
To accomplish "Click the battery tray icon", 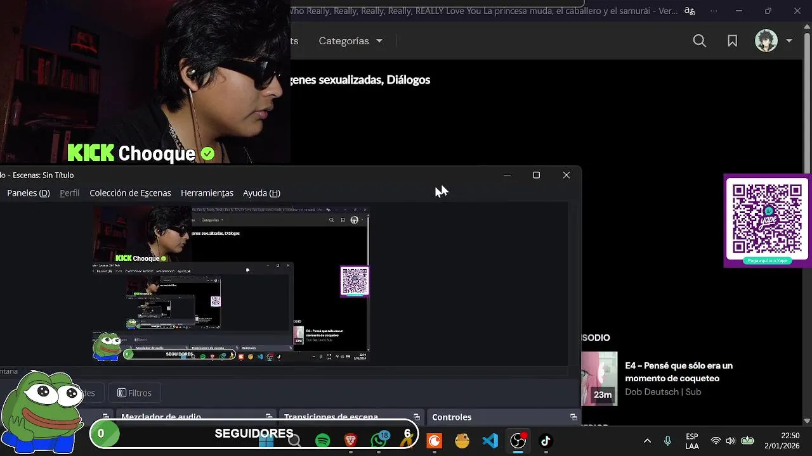I will point(748,441).
